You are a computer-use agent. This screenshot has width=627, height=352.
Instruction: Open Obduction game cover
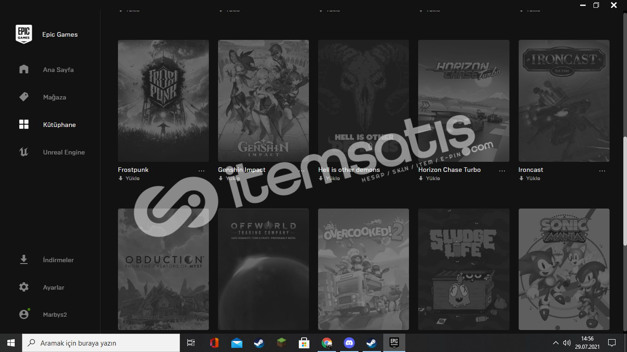click(163, 269)
